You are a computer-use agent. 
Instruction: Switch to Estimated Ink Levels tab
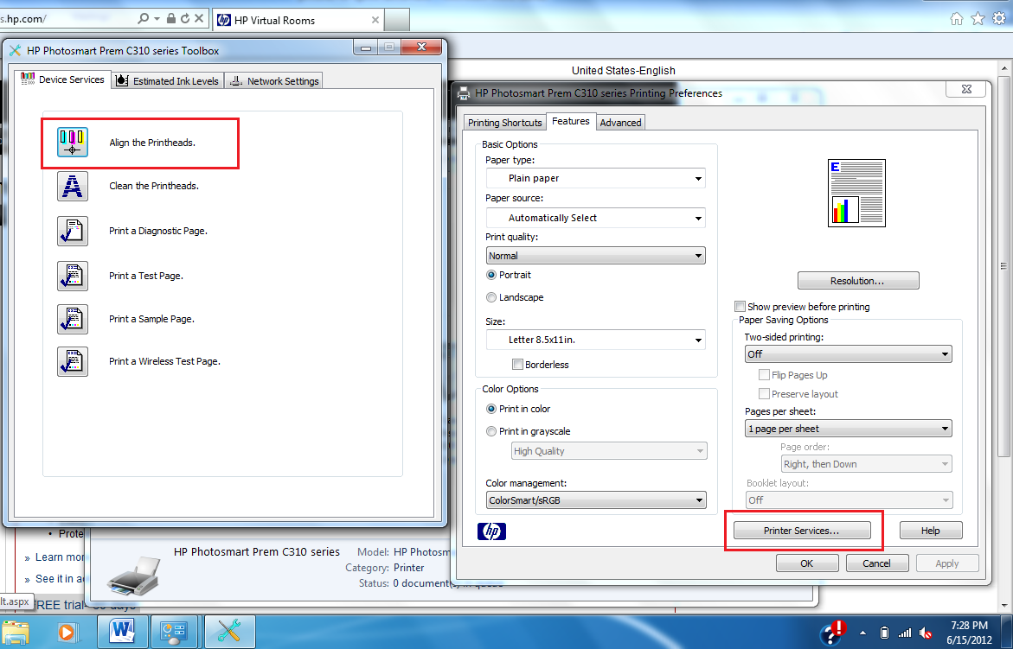coord(167,80)
